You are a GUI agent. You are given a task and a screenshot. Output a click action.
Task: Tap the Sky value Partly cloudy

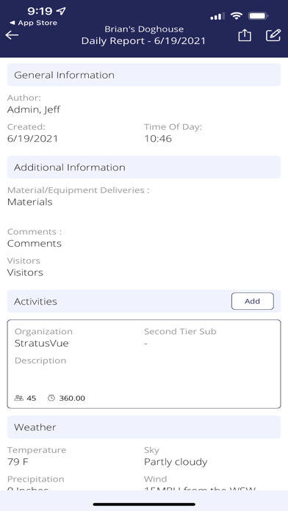[176, 462]
